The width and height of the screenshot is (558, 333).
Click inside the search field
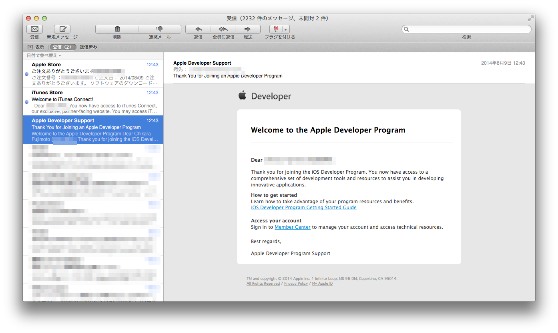click(x=466, y=29)
